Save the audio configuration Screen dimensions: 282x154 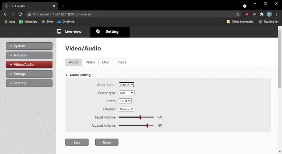pyautogui.click(x=77, y=142)
